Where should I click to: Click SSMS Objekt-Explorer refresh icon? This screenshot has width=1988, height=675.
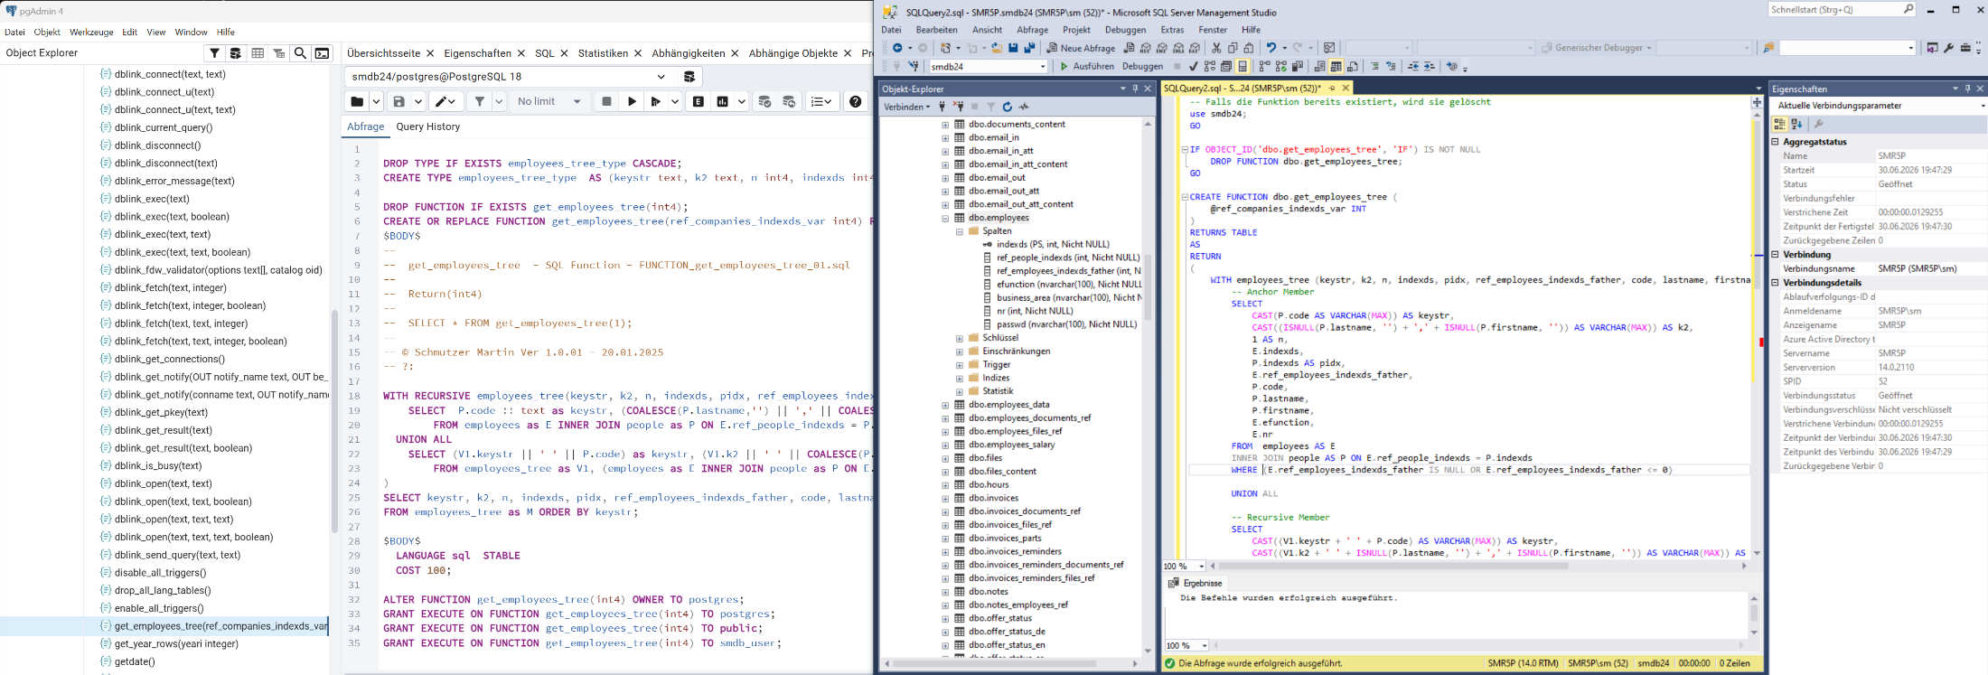1008,107
